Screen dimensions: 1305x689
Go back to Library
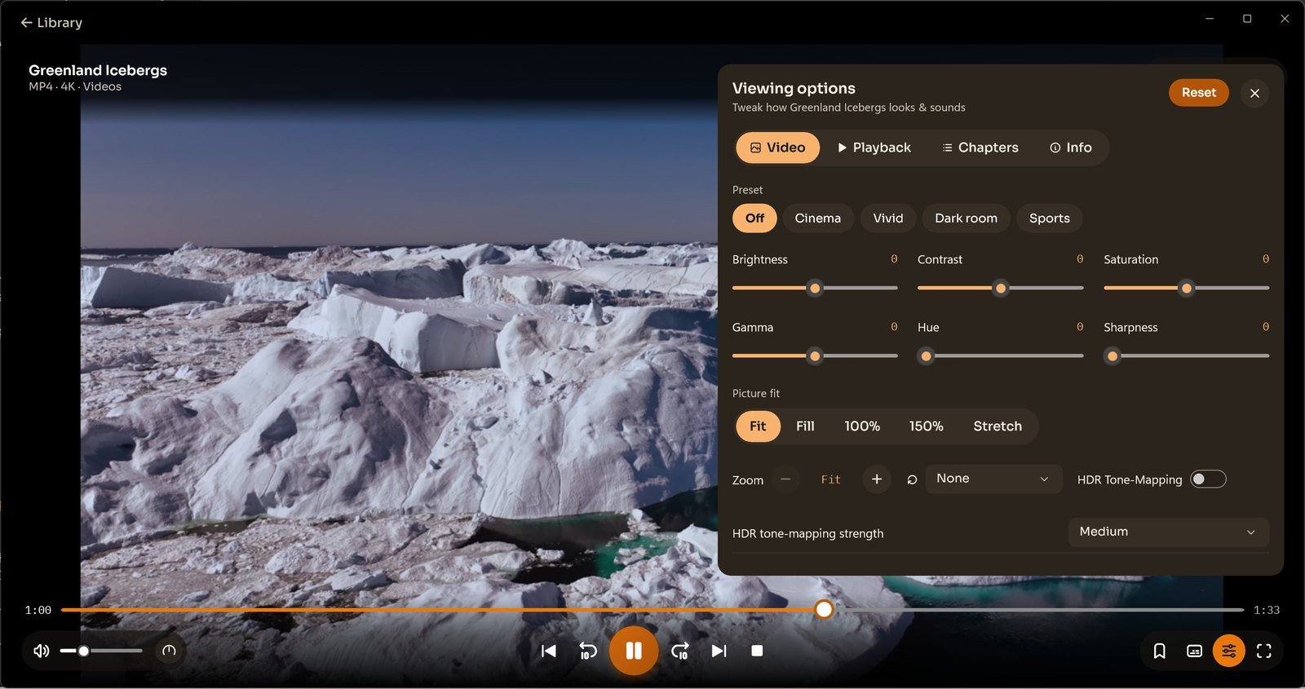51,23
